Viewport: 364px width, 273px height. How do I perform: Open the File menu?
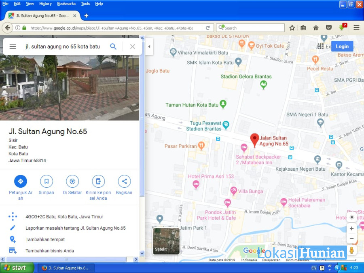[5, 4]
